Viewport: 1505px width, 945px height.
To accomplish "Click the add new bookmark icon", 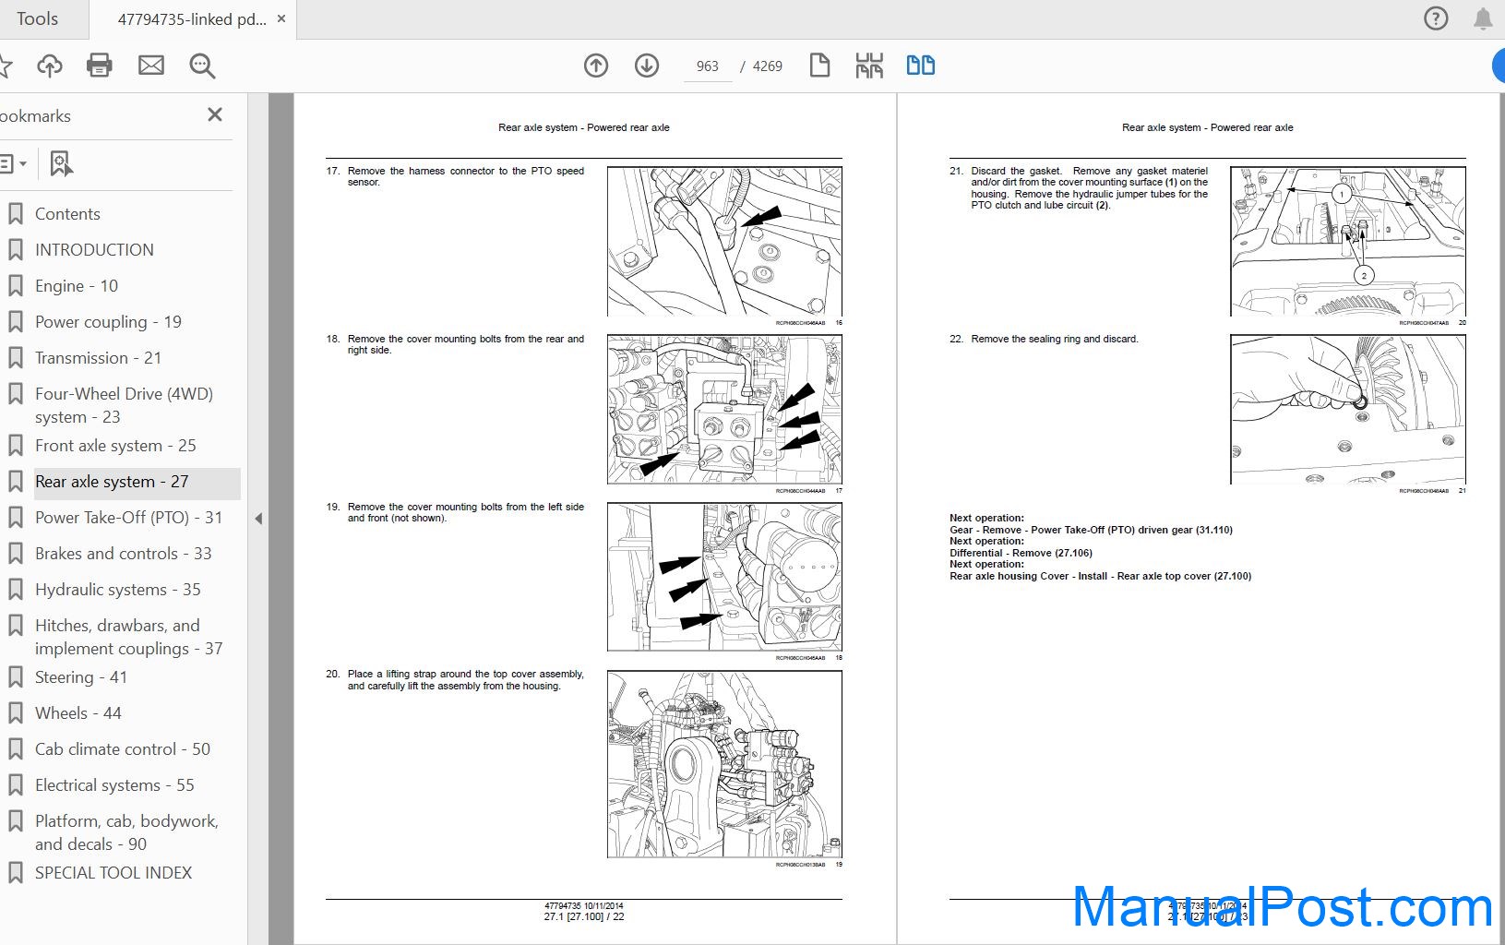I will pos(61,164).
